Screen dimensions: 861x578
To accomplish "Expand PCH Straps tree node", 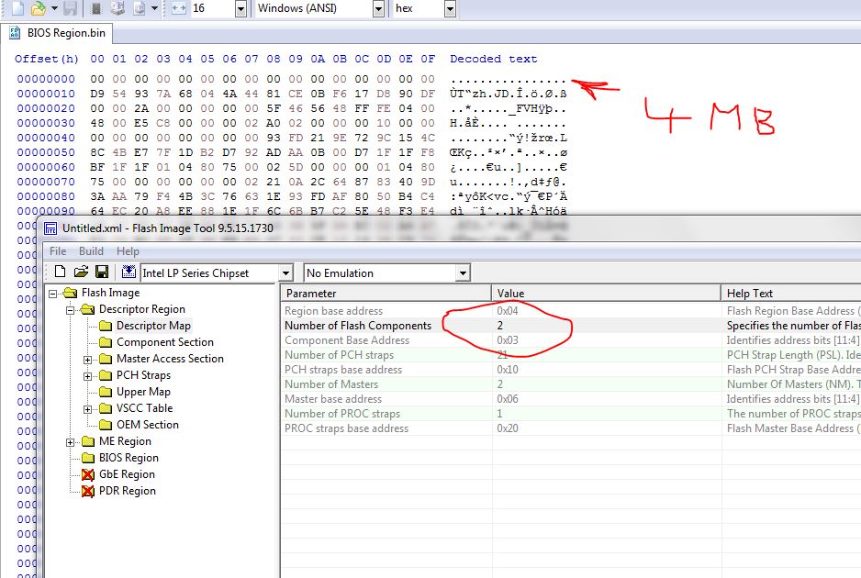I will pos(87,376).
